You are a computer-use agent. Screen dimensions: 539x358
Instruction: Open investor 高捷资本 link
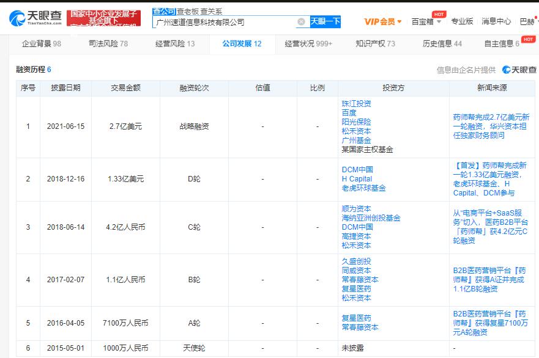[356, 236]
